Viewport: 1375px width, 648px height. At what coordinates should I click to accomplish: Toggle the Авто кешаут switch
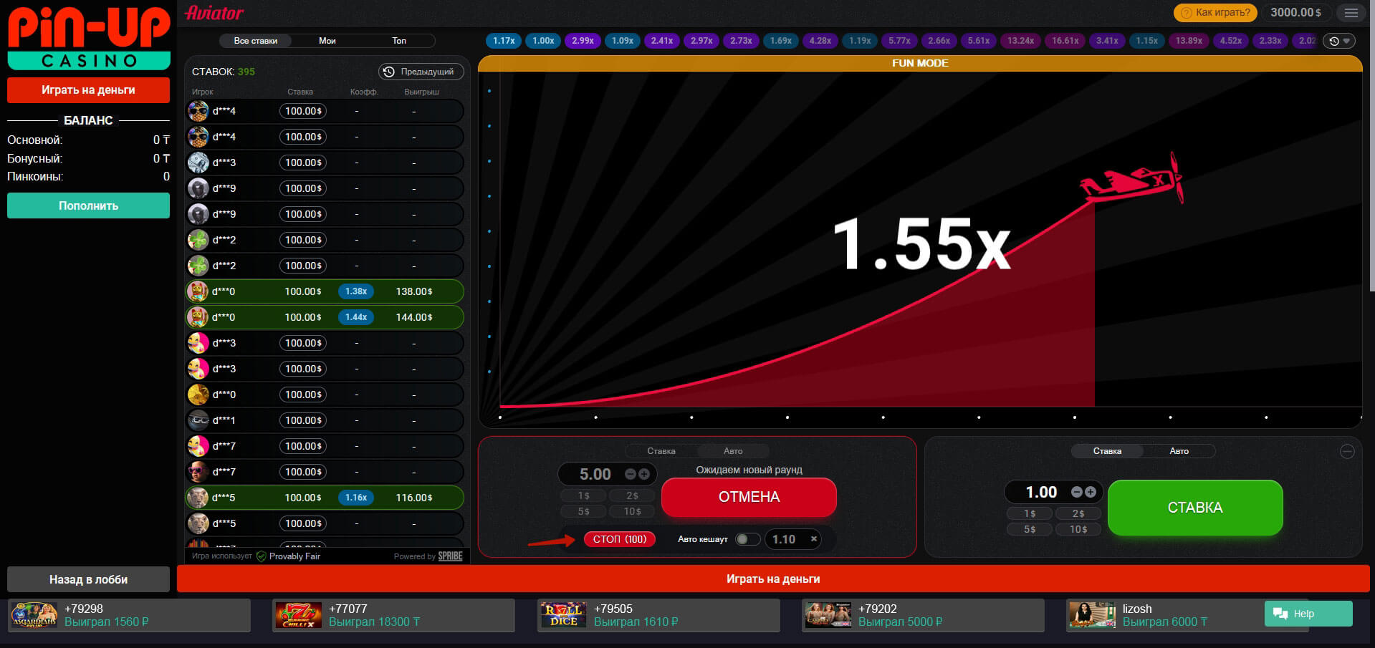[x=747, y=539]
